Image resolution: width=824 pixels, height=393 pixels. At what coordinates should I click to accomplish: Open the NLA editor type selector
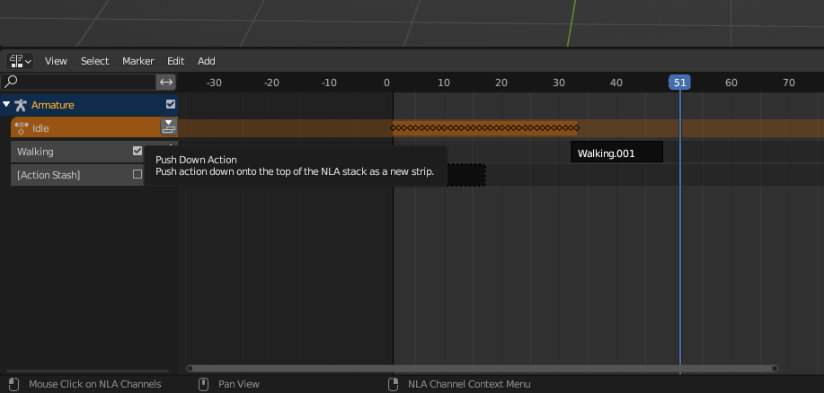[x=20, y=61]
